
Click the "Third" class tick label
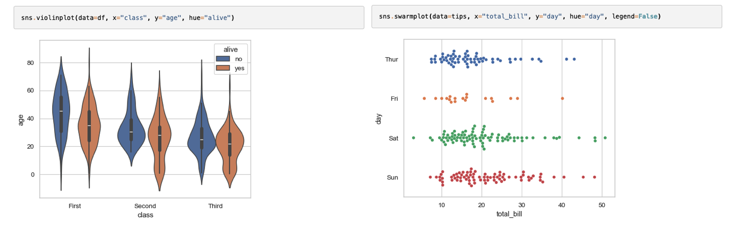click(x=215, y=206)
